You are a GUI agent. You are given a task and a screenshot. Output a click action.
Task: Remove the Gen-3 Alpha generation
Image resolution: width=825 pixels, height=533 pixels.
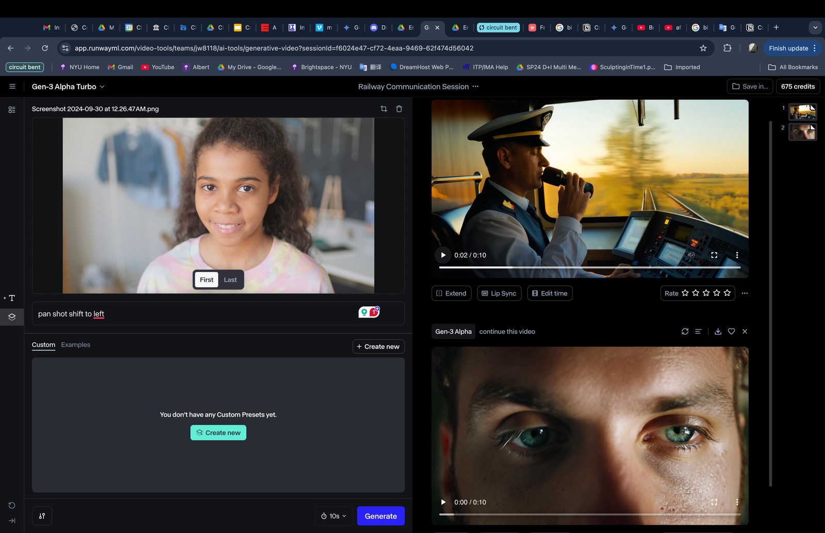point(745,331)
